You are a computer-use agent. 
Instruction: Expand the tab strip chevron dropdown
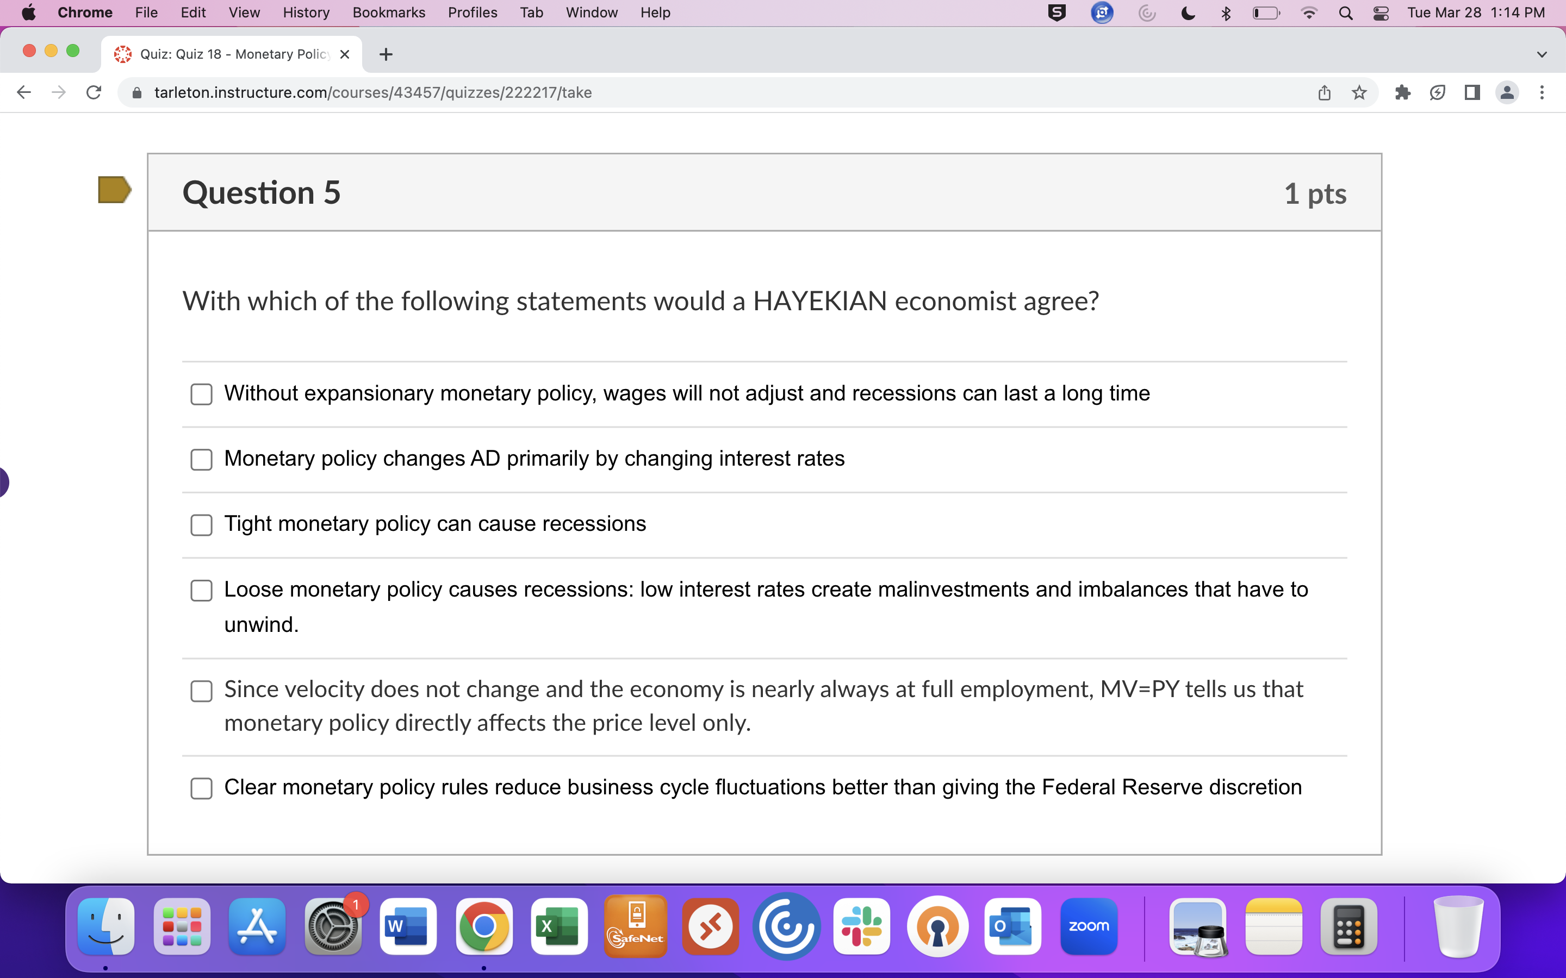tap(1542, 54)
